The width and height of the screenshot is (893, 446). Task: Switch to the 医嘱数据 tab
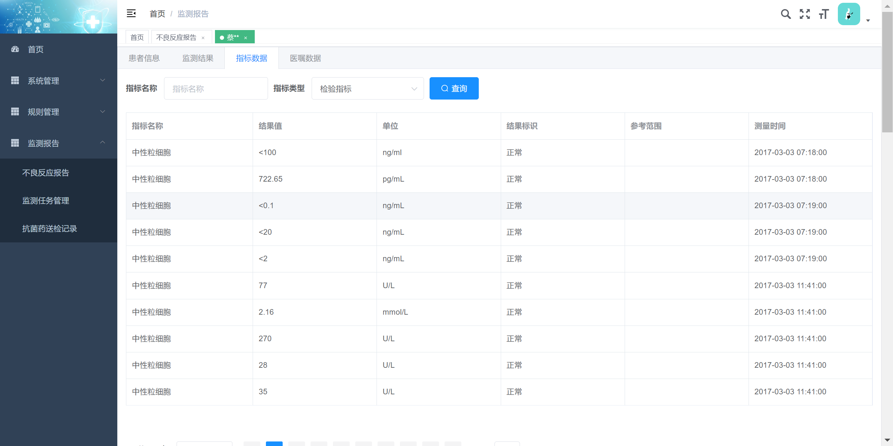[305, 58]
